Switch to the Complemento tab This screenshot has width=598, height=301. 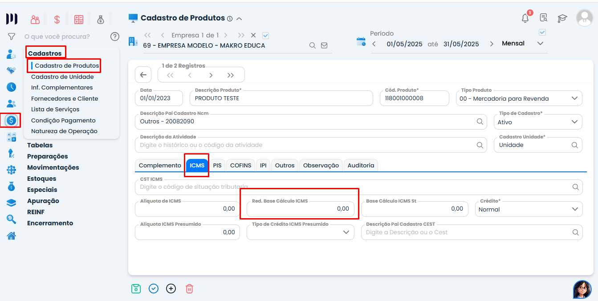[160, 165]
